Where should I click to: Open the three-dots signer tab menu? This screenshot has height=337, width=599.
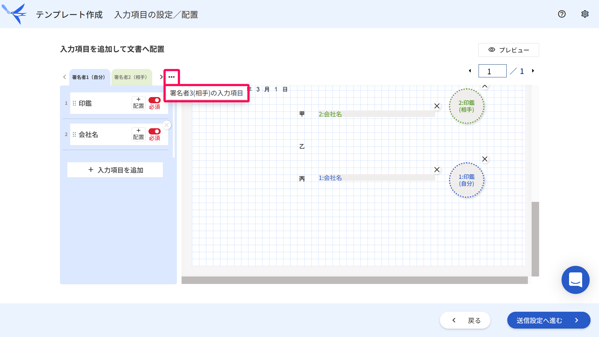pos(172,77)
